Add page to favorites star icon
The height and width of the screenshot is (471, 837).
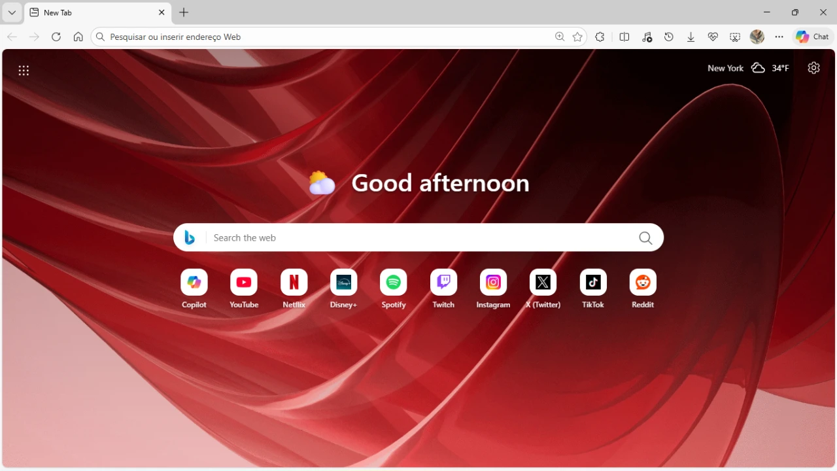coord(577,37)
